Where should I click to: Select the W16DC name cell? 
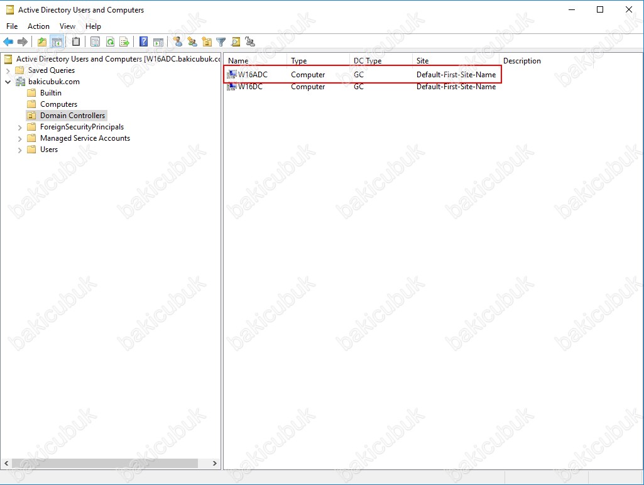(250, 87)
